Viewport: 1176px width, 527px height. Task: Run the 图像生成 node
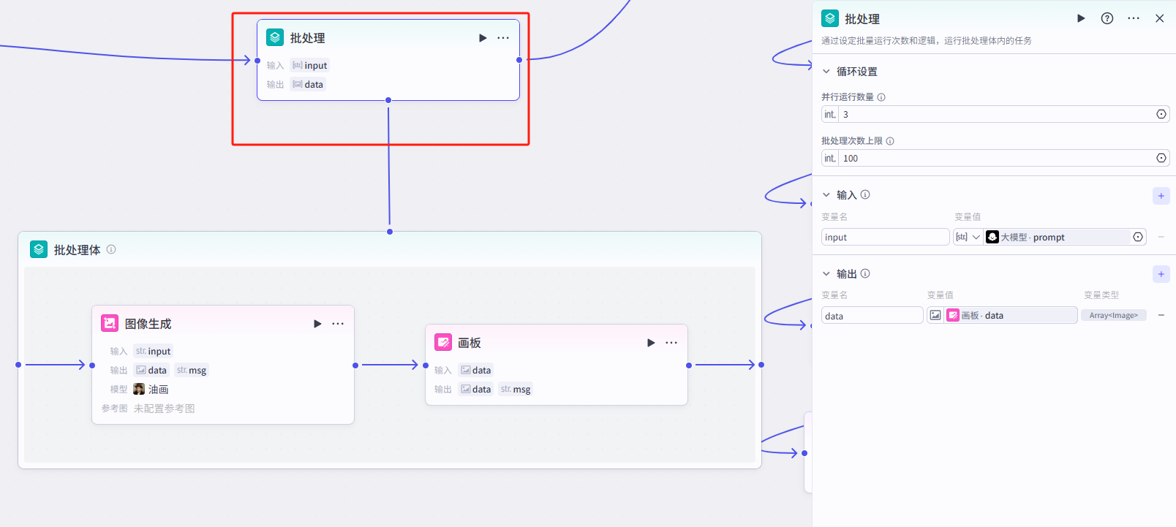click(317, 324)
